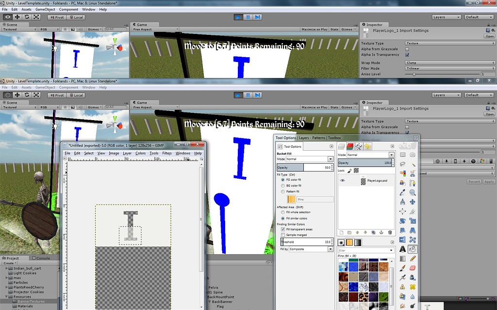This screenshot has height=310, width=497.
Task: Delete the selected layer using the trash icon
Action: click(x=390, y=232)
